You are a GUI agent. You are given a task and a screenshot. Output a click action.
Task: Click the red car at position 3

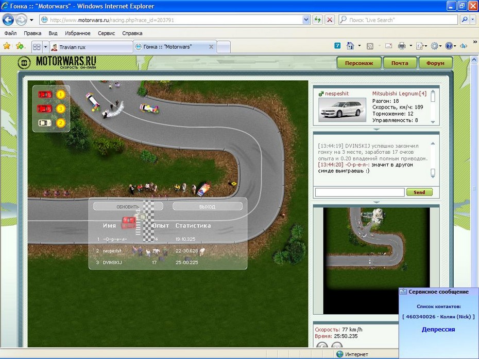click(45, 109)
